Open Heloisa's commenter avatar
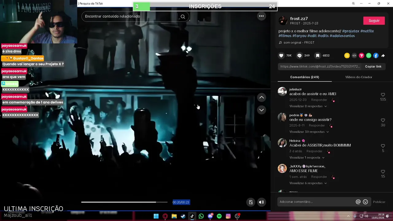The image size is (393, 221). [x=282, y=143]
